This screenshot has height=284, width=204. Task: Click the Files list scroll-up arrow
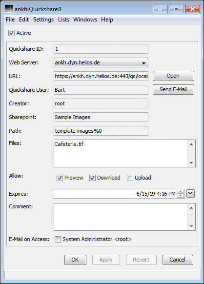tap(191, 144)
